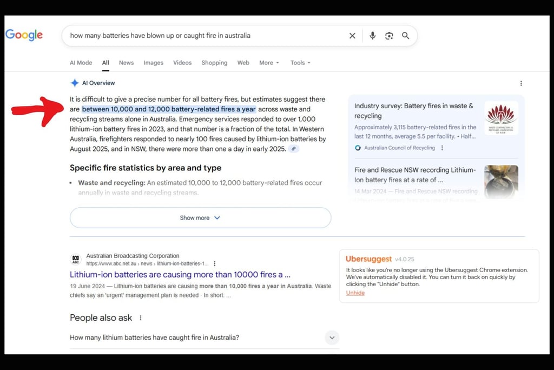The image size is (554, 370).
Task: Open the Shopping tab
Action: click(214, 63)
